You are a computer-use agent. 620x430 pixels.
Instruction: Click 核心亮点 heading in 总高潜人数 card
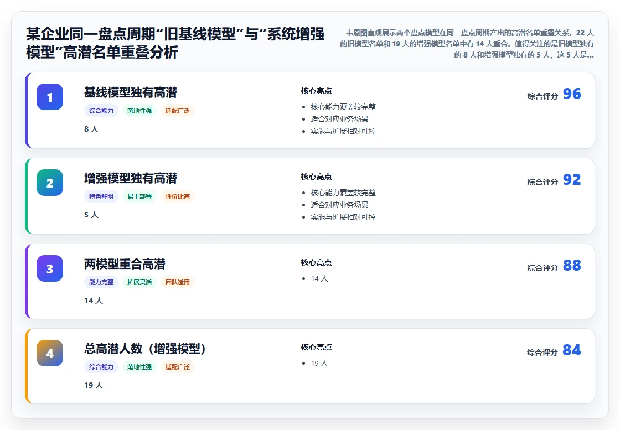click(316, 347)
